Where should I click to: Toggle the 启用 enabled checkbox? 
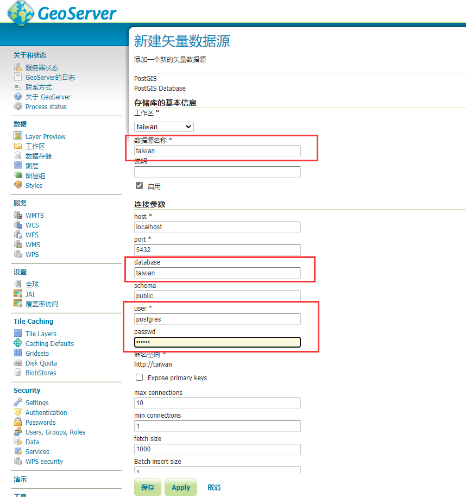tap(139, 186)
